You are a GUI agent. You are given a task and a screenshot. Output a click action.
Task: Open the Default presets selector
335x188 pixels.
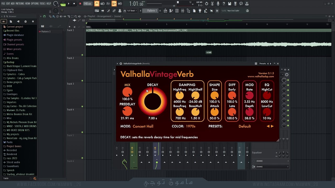(x=245, y=126)
